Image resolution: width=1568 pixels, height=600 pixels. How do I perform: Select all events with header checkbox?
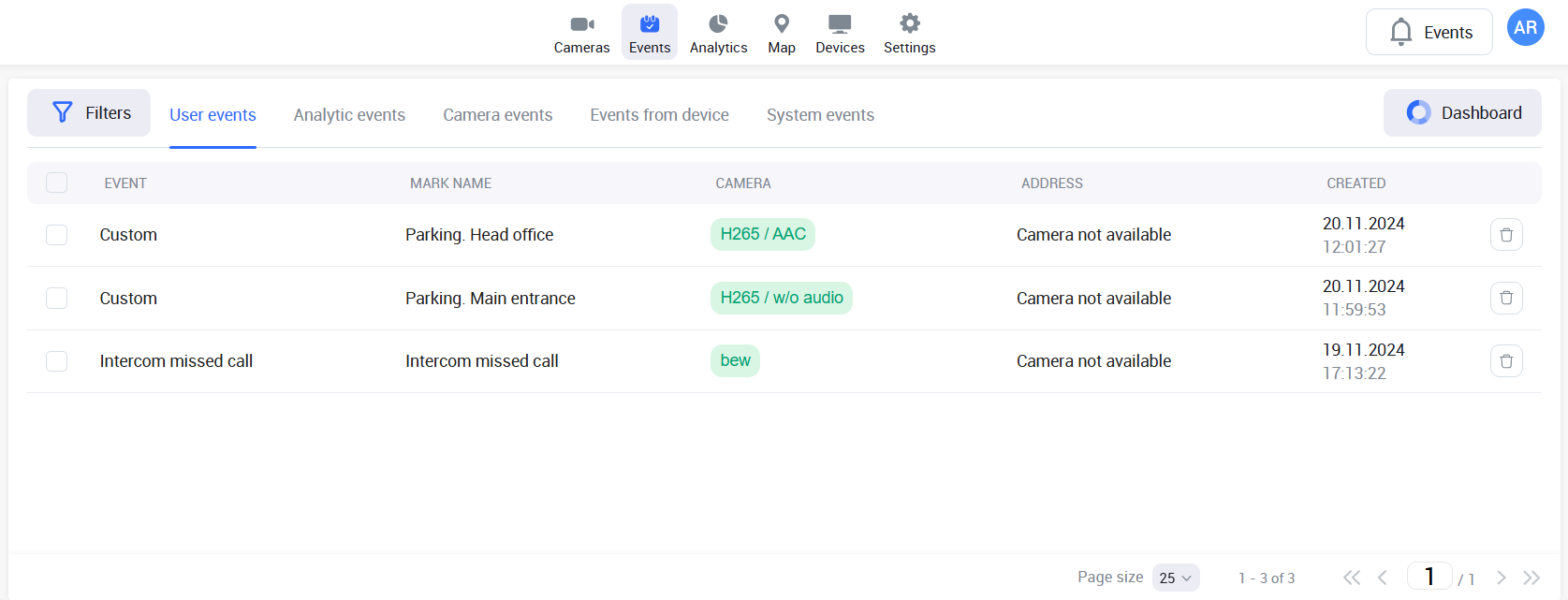coord(57,183)
